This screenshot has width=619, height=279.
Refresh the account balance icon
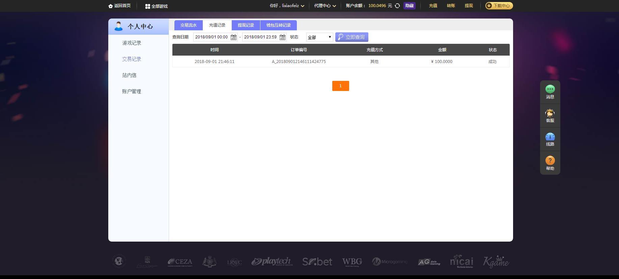397,6
